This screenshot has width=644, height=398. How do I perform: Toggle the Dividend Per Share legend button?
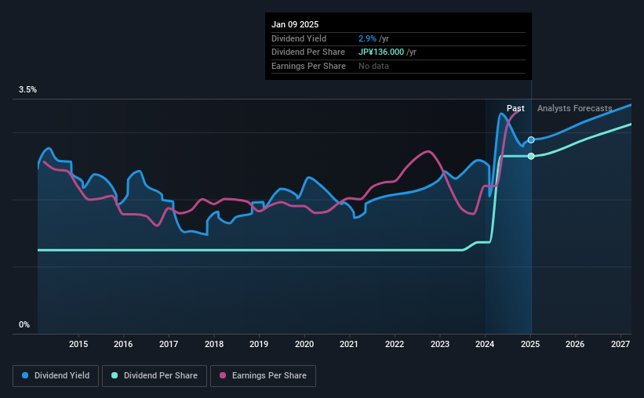[x=155, y=375]
